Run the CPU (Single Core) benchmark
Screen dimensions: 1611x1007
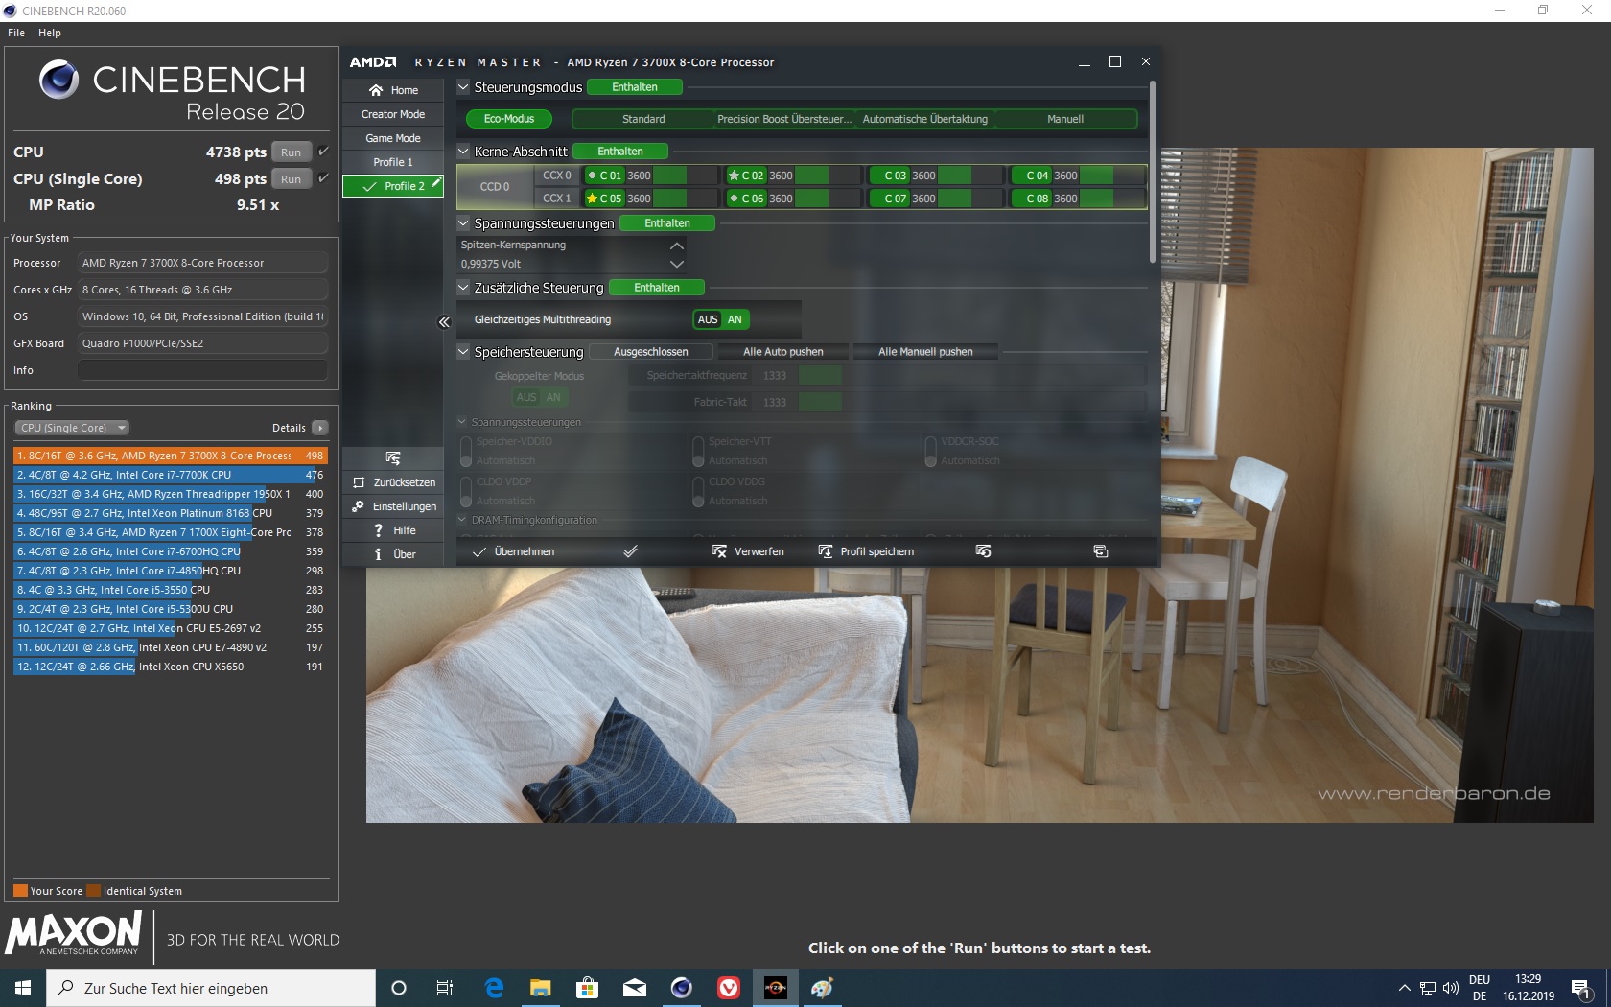tap(292, 178)
